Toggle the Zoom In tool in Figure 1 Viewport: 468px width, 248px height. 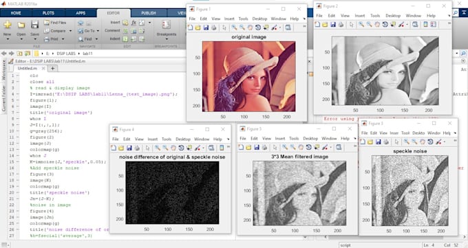234,27
